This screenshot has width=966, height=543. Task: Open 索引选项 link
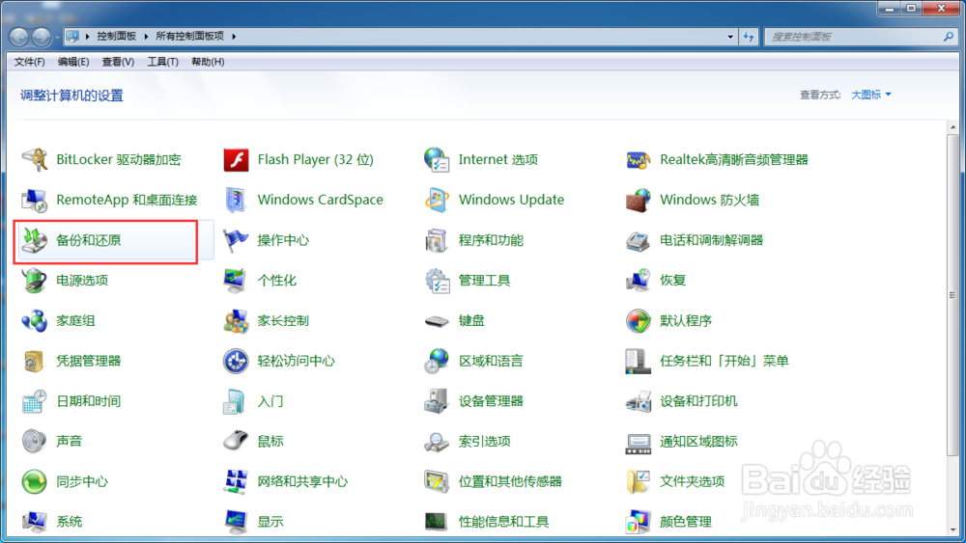(x=484, y=442)
